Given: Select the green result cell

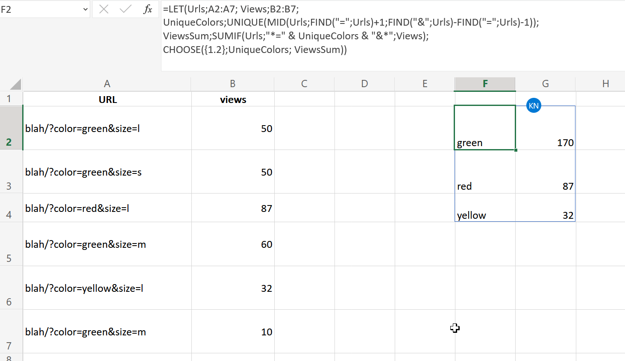Looking at the screenshot, I should pyautogui.click(x=485, y=128).
